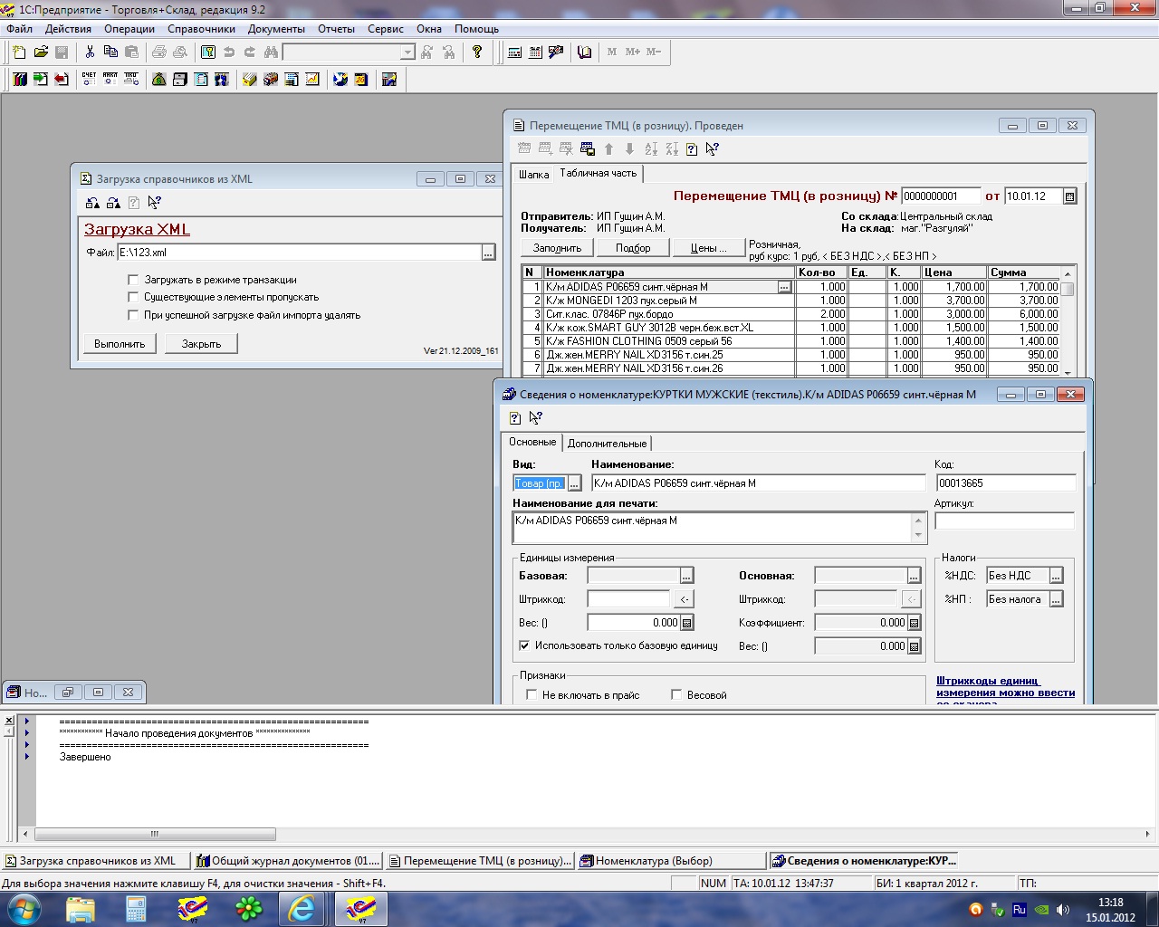
Task: Click the Copy icon in main toolbar
Action: (x=110, y=53)
